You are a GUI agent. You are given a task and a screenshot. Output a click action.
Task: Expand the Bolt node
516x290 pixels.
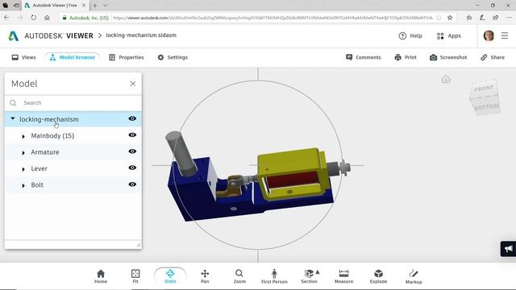(23, 185)
